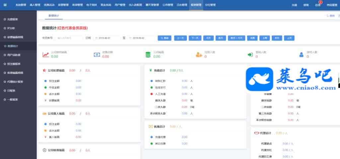Screen dimensions: 340x159
Task: Click the red line chart icon
Action: [45, 55]
